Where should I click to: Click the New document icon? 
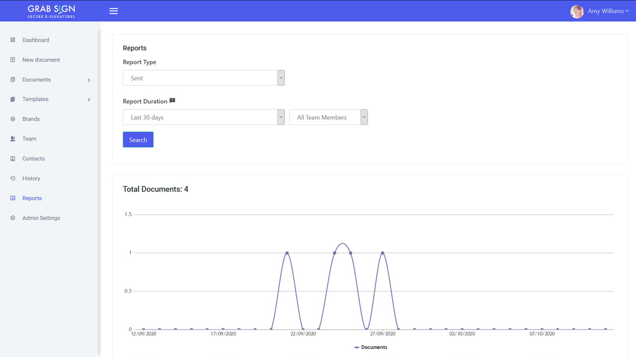13,59
